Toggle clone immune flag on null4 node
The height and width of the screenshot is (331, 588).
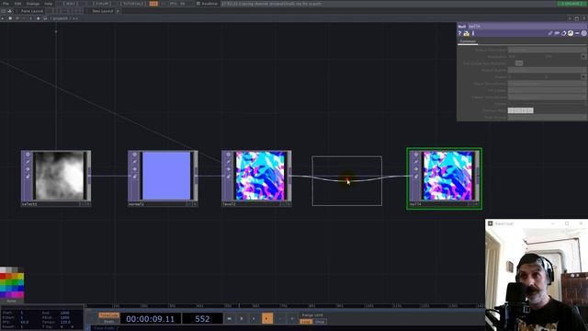tap(416, 162)
